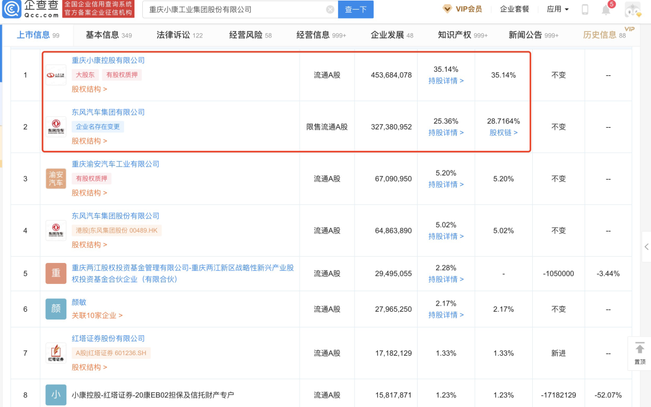Switch to 经营风险 tab
This screenshot has height=407, width=651.
point(250,35)
